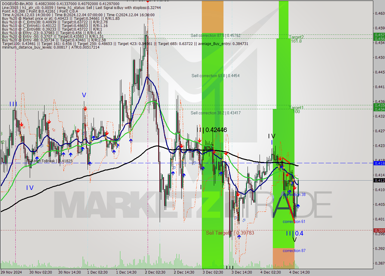
Task: Click the '161.8' label under Target2
Action: (296, 41)
